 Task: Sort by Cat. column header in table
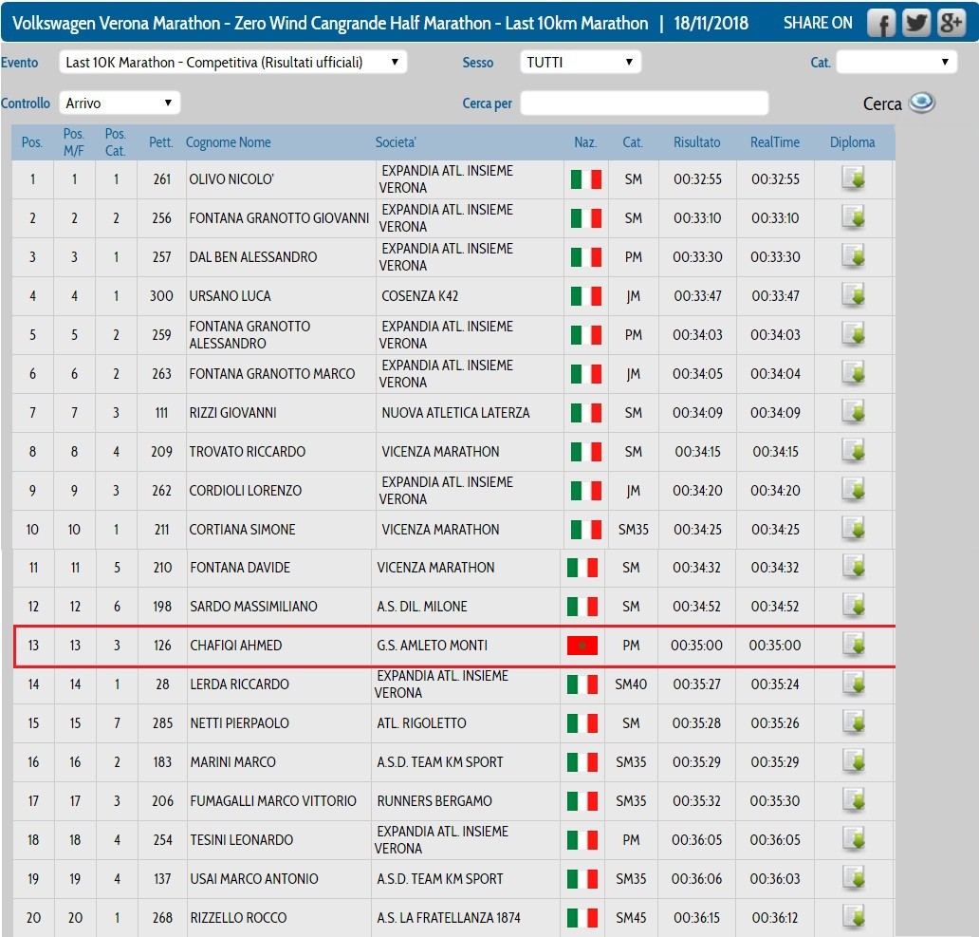click(633, 142)
